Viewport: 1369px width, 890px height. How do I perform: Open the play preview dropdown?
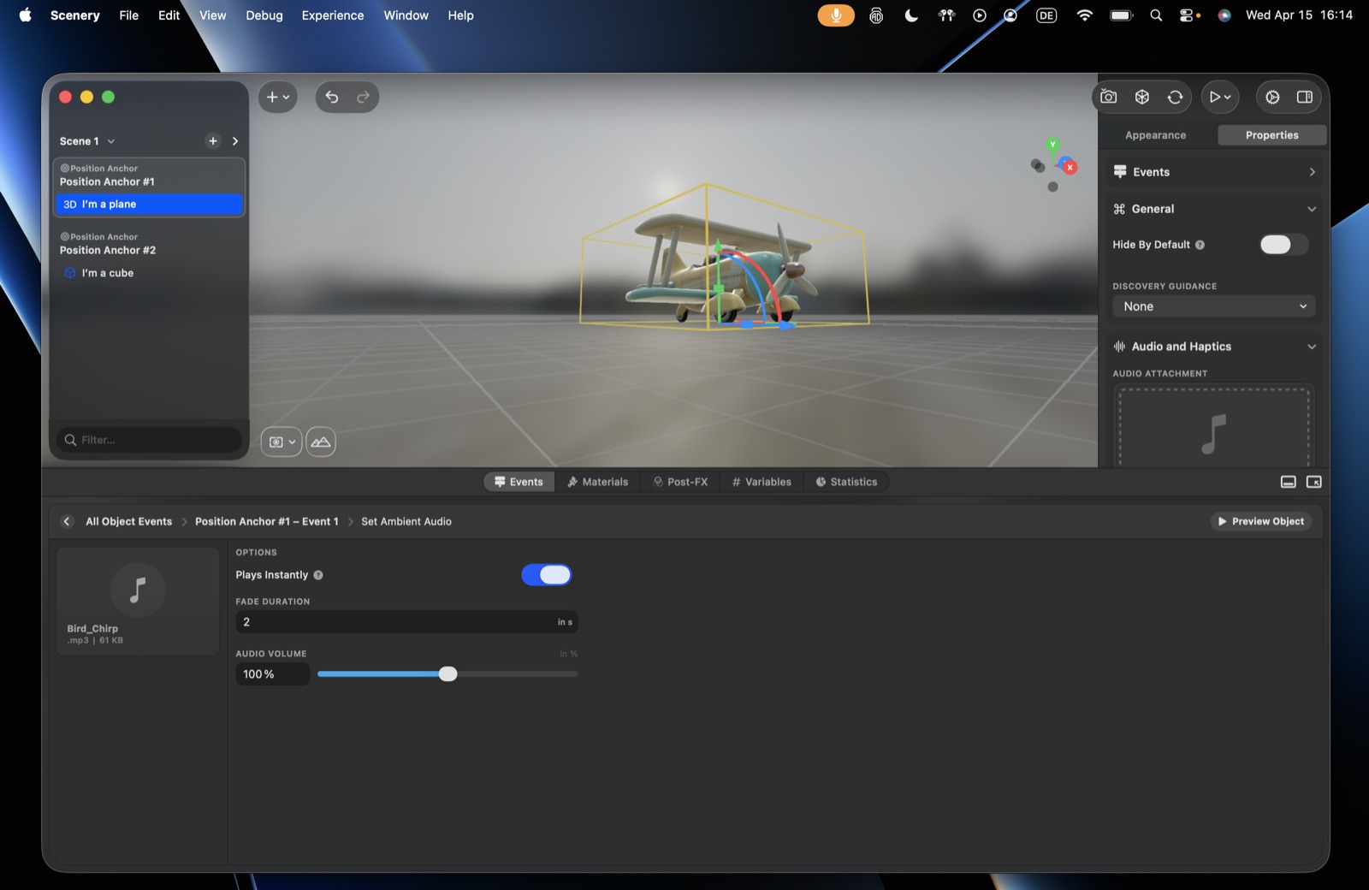point(1220,97)
